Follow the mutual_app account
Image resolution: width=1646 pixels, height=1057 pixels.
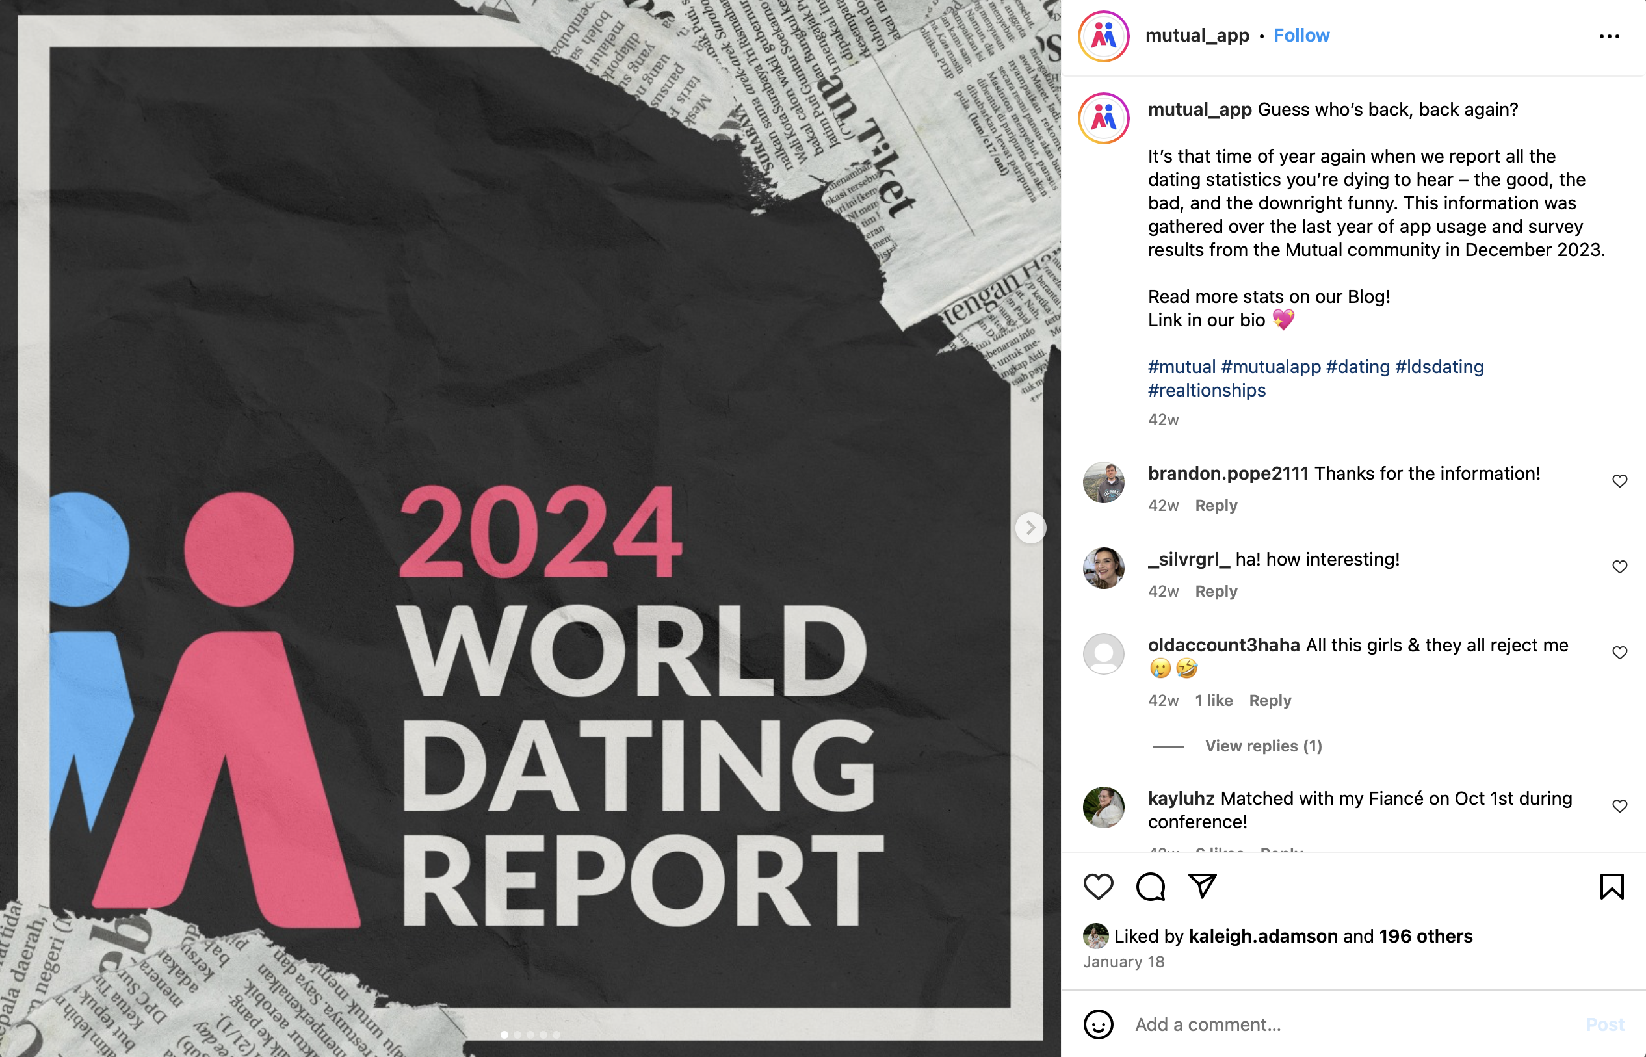[1301, 36]
